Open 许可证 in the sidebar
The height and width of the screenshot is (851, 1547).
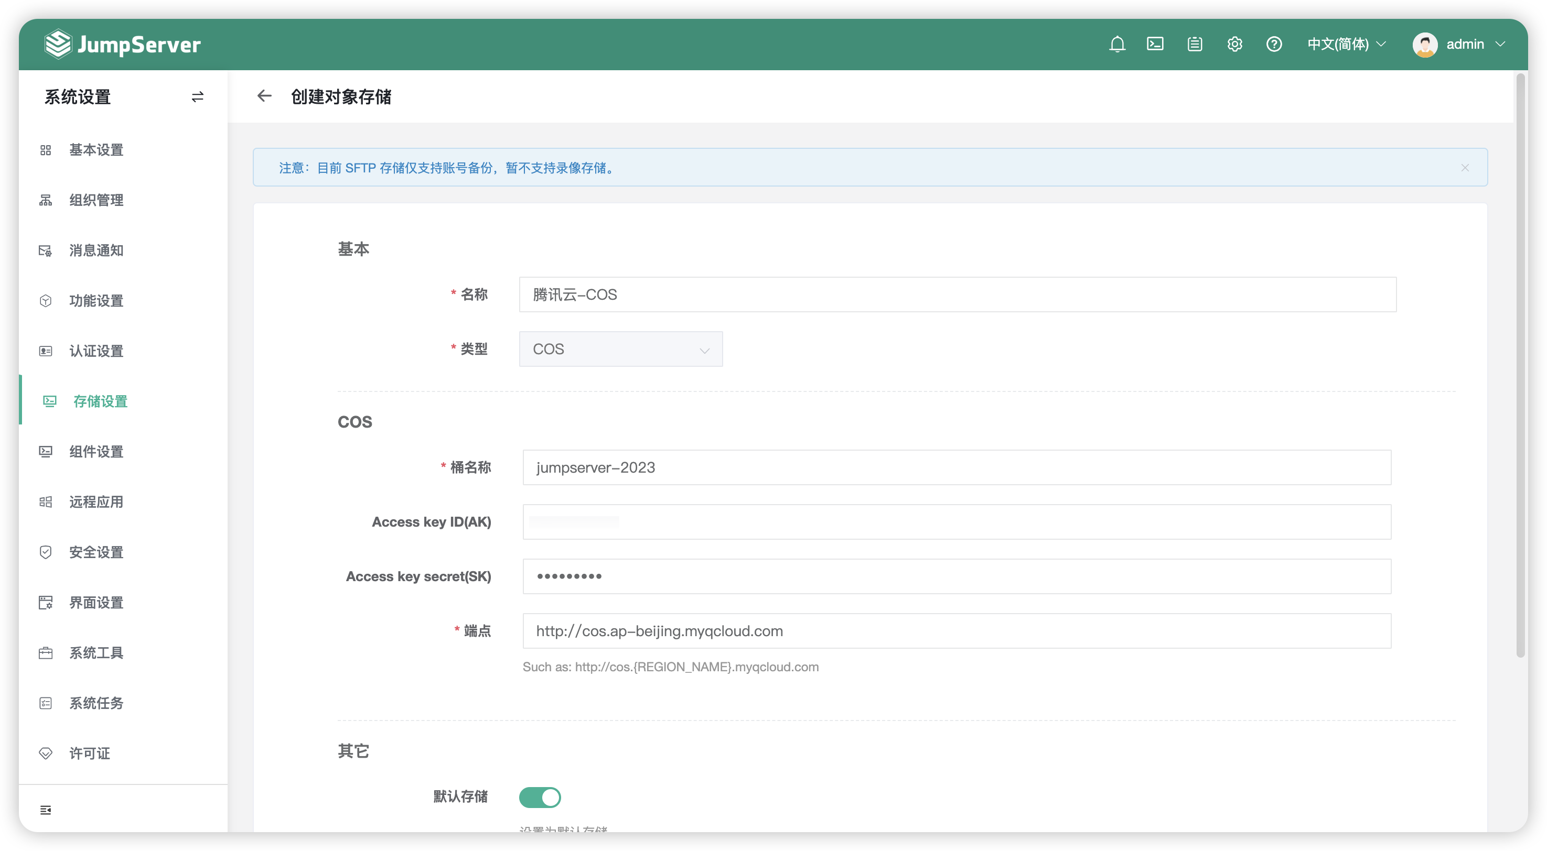pos(123,754)
